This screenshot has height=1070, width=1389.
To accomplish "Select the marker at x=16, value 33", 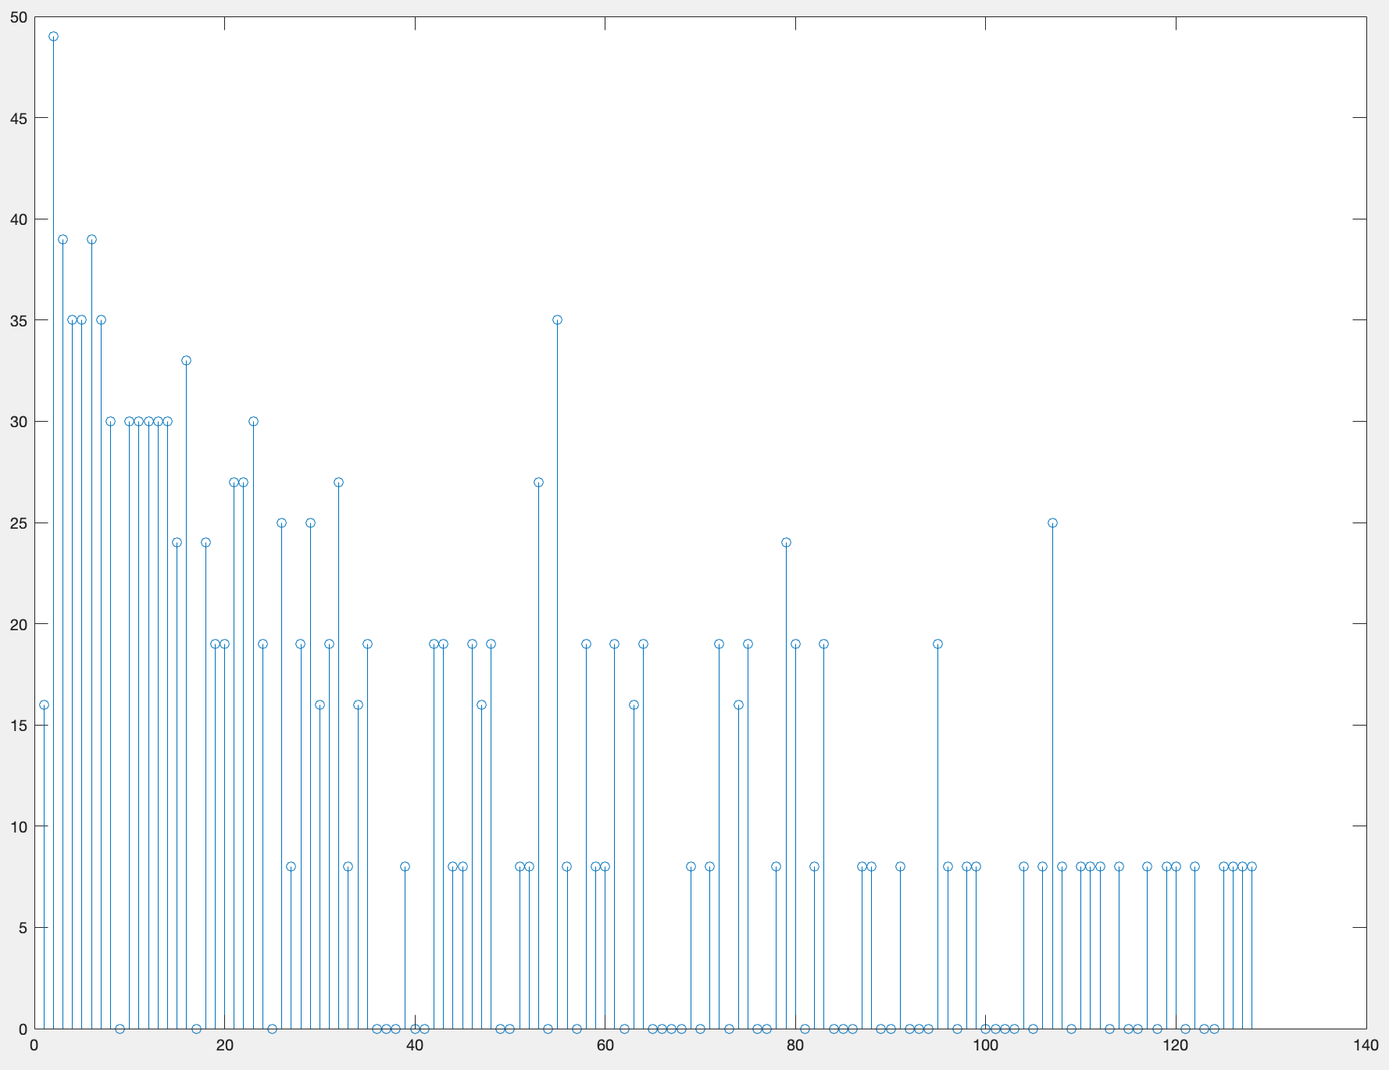I will 186,361.
